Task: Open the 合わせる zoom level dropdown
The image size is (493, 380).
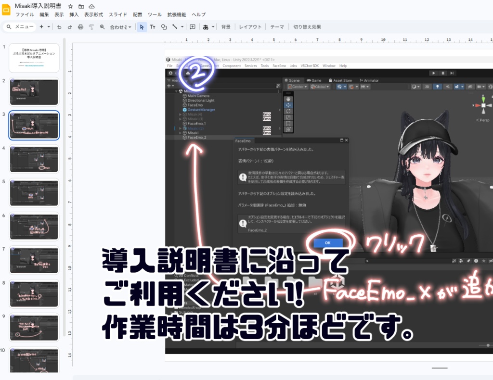Action: point(120,27)
